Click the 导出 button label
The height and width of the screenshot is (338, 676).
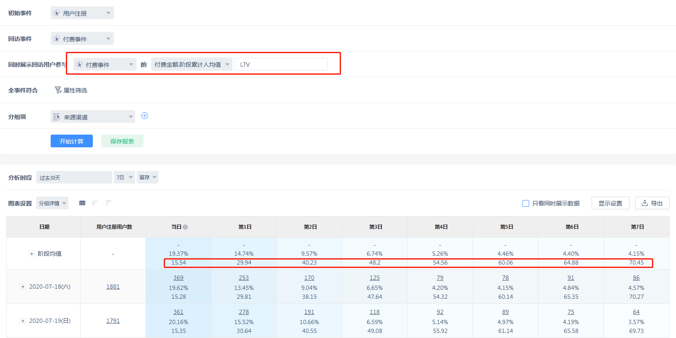(x=657, y=203)
